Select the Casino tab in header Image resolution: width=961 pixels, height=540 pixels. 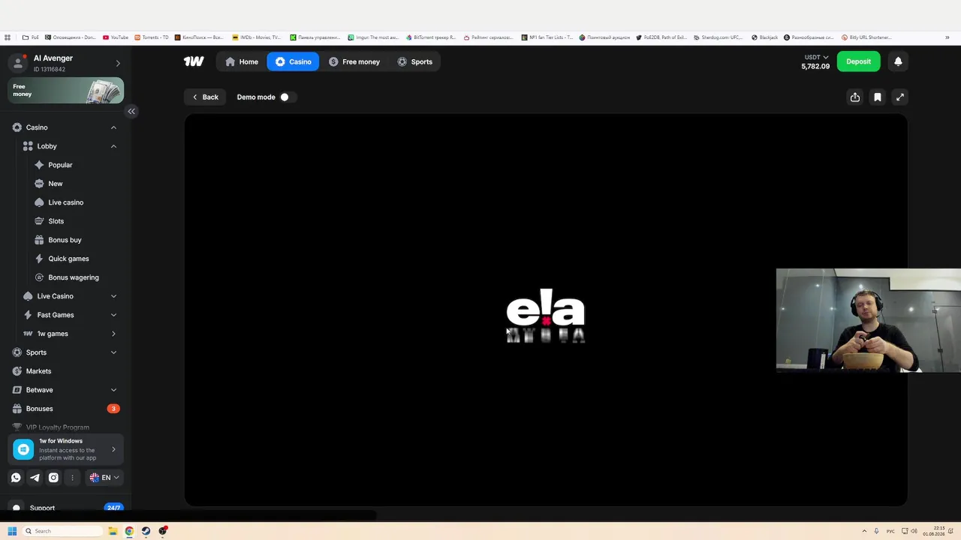click(293, 61)
